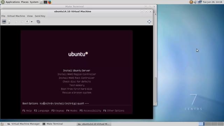
Task: Switch to the first workspace
Action: click(x=202, y=124)
